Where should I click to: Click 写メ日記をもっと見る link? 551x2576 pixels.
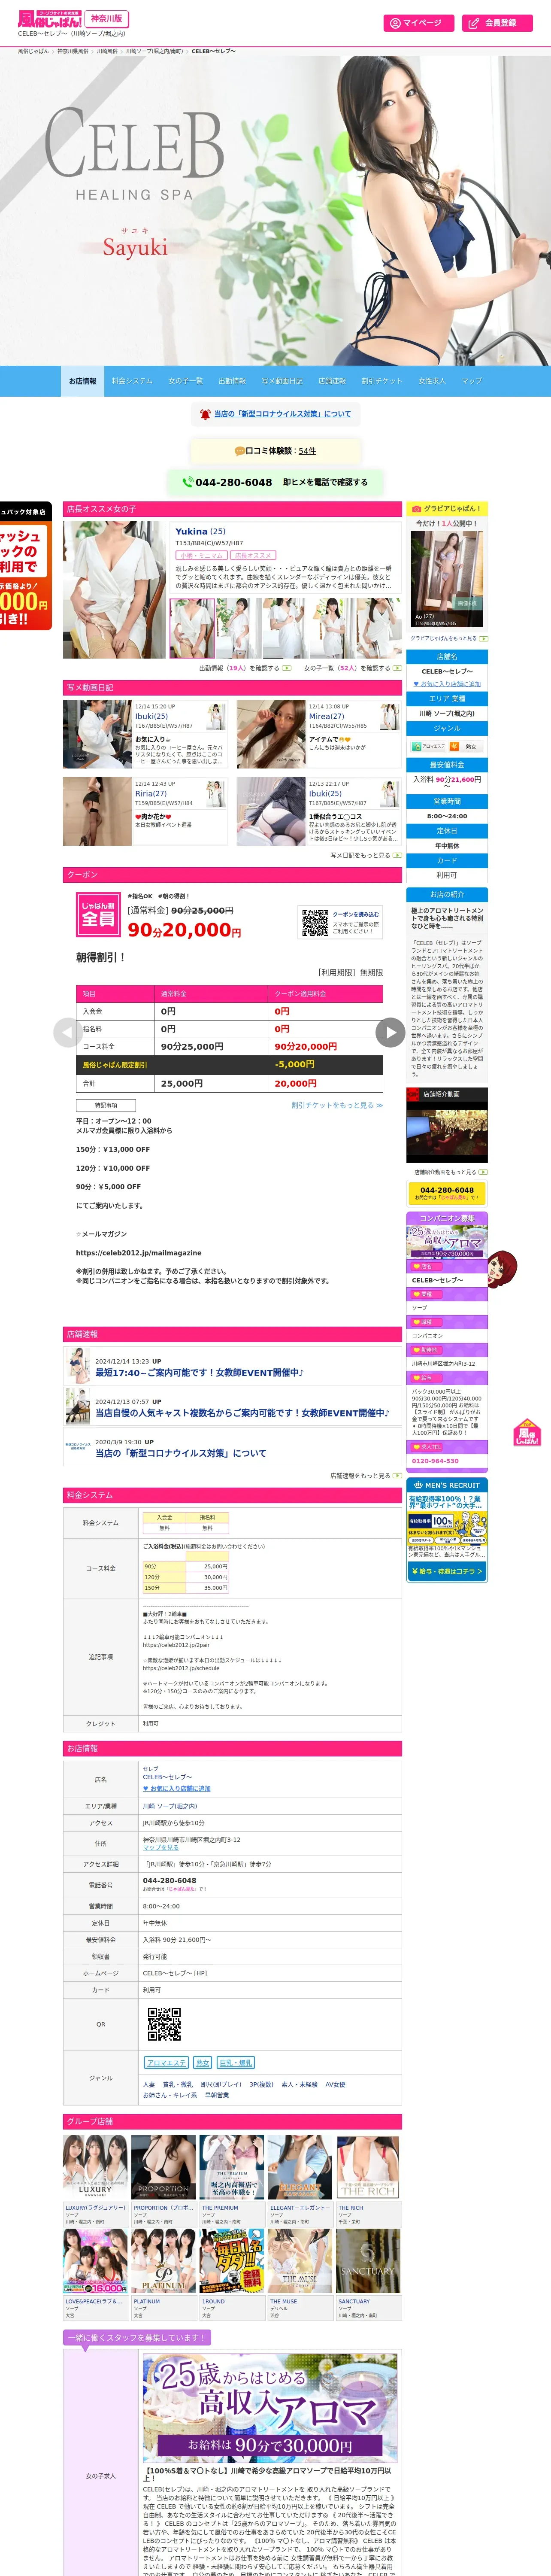click(x=366, y=855)
